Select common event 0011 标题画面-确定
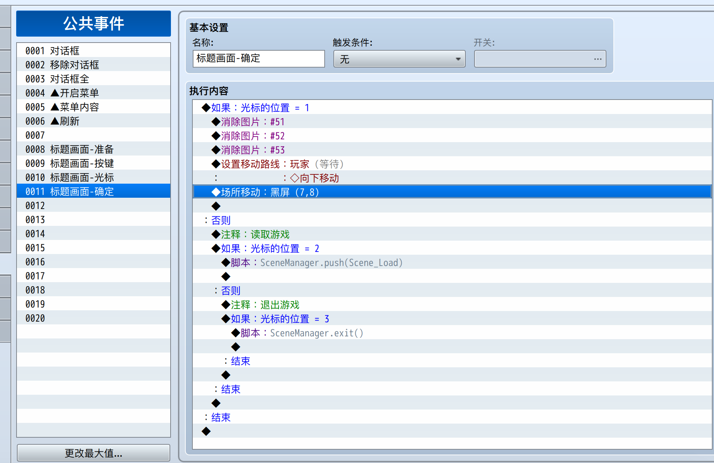714x463 pixels. click(x=94, y=191)
